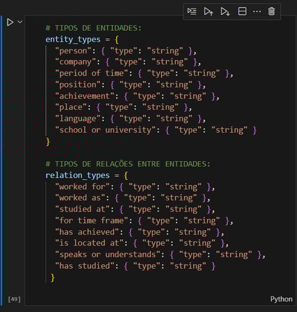Click execution count [49]
Viewport: 297px width, 312px height.
pyautogui.click(x=14, y=299)
